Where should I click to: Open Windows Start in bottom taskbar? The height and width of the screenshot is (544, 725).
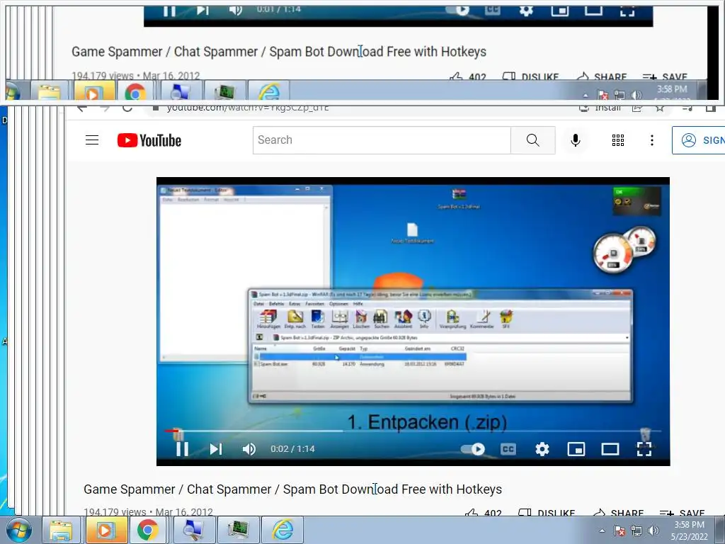point(19,530)
